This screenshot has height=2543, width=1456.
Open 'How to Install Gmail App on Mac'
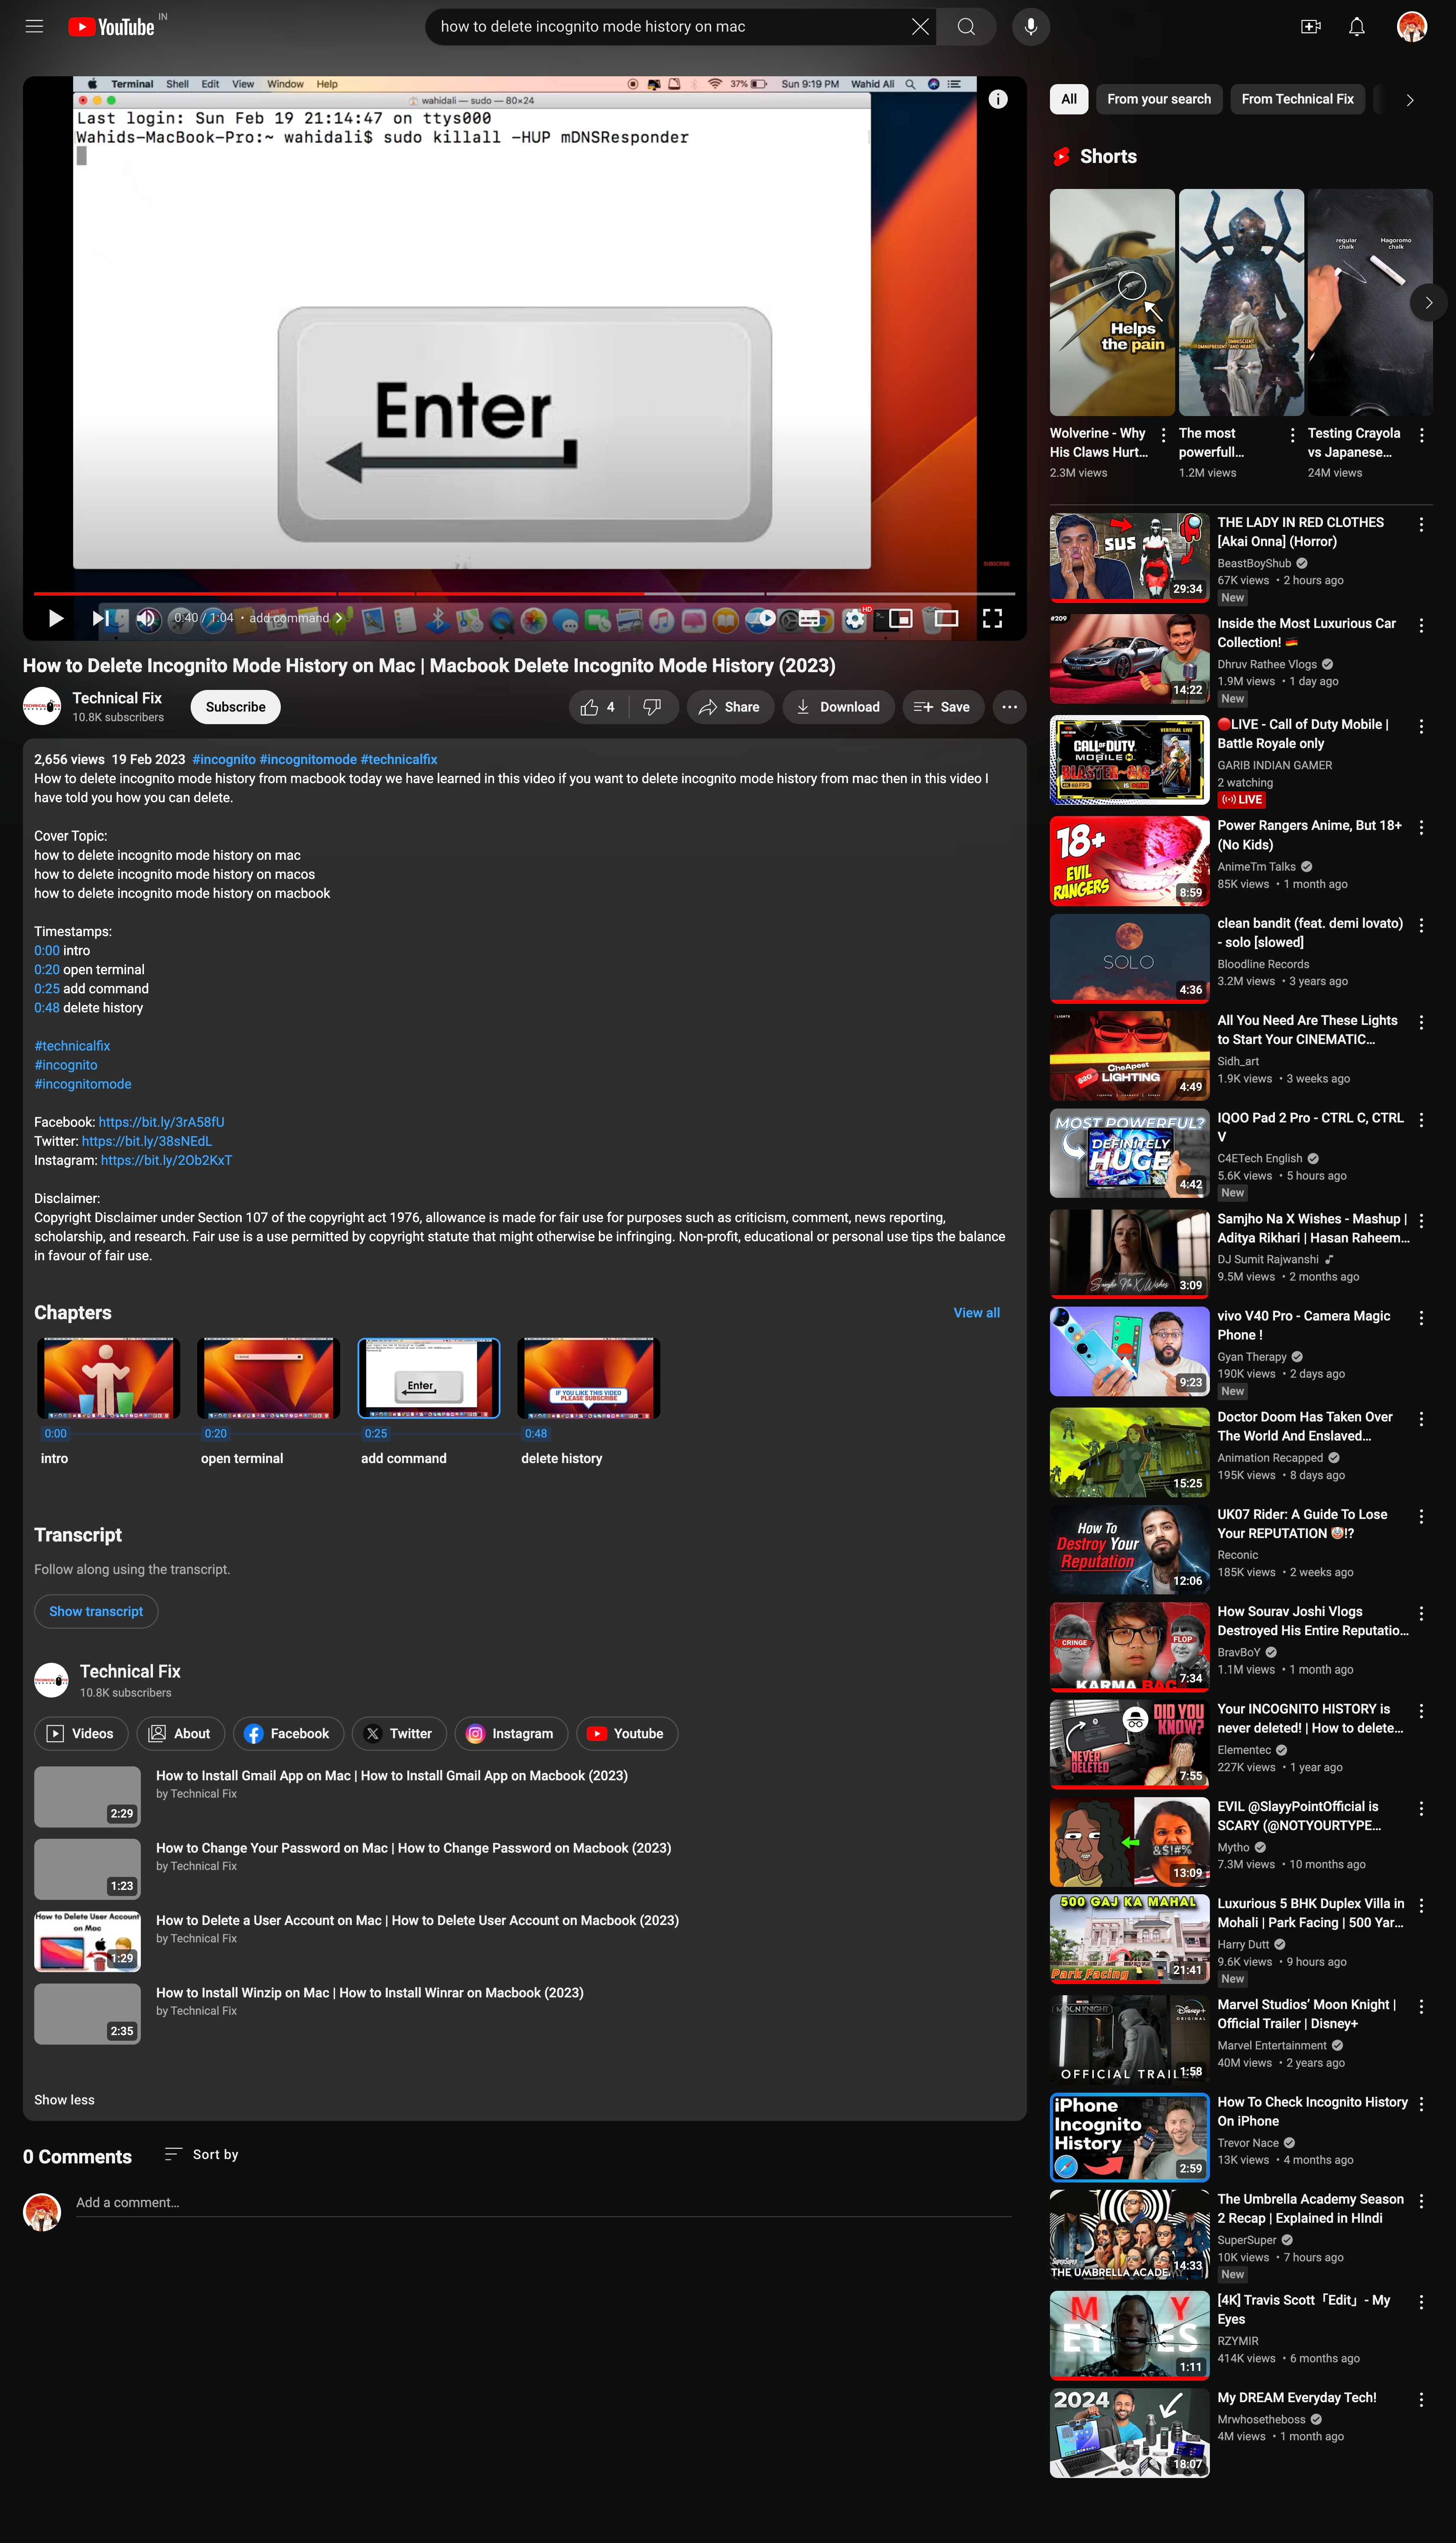[x=392, y=1776]
